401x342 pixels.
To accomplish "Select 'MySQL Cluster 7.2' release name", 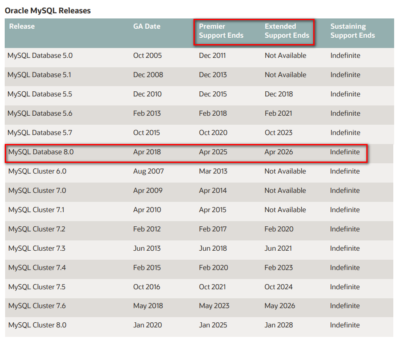I will pos(37,229).
